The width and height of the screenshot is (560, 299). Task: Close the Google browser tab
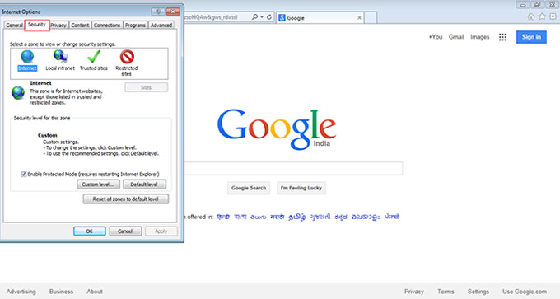click(x=359, y=18)
